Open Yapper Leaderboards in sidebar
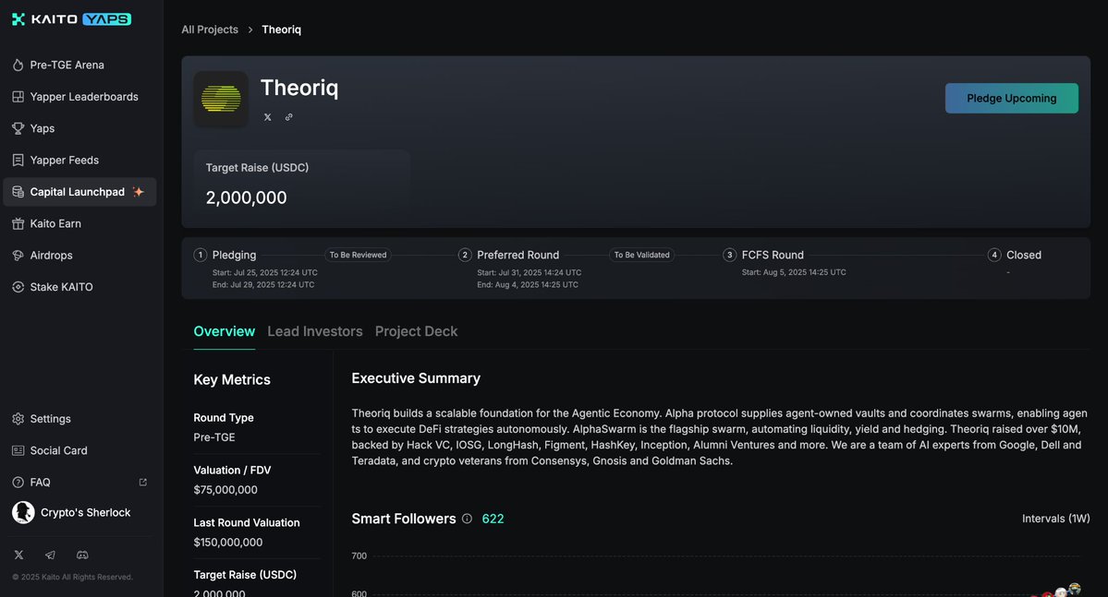Screen dimensions: 1108x597 click(84, 97)
